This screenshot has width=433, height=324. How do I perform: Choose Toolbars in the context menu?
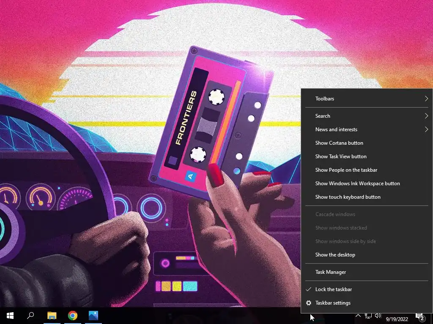[x=367, y=99]
